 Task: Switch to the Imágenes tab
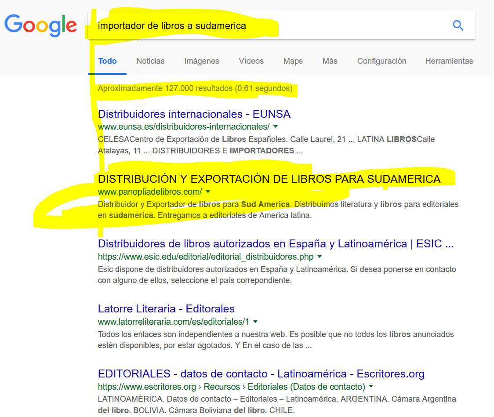[x=202, y=61]
